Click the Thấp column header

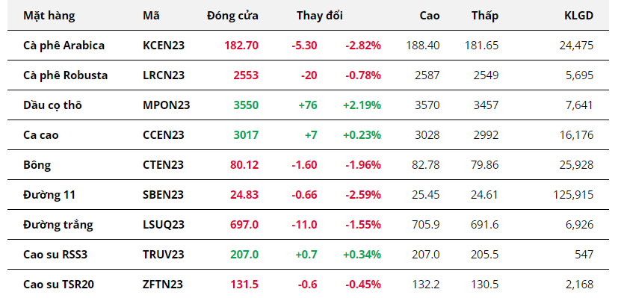485,16
